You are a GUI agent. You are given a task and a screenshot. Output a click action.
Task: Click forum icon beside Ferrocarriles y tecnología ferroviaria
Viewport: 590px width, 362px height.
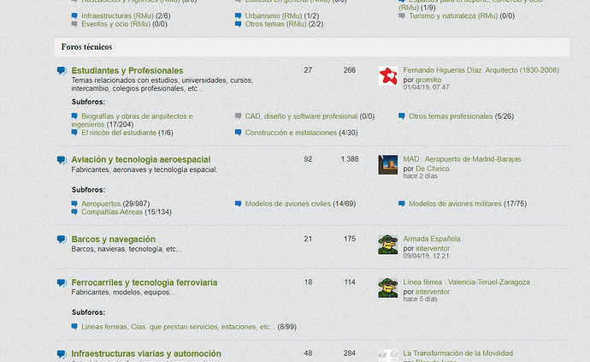(x=61, y=282)
